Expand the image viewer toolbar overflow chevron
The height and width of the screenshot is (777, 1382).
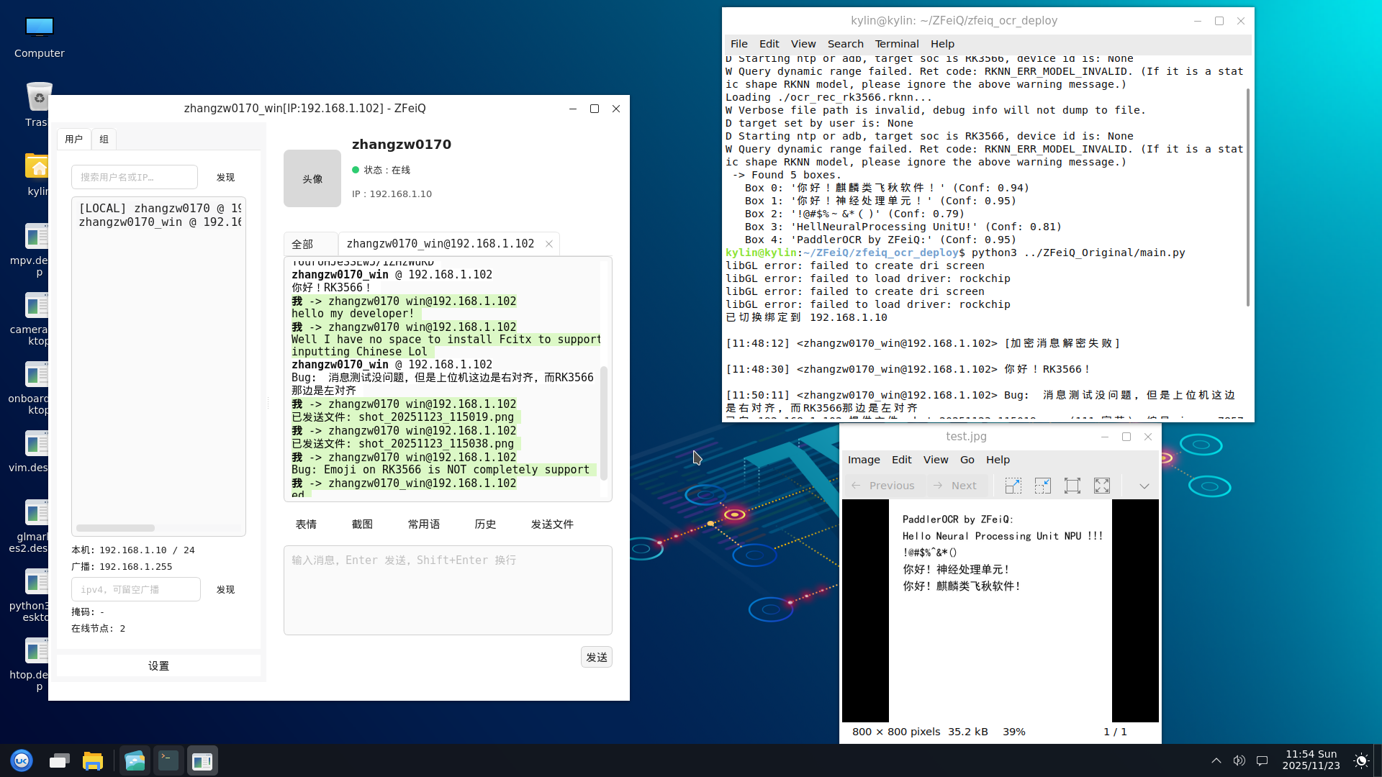pos(1144,486)
